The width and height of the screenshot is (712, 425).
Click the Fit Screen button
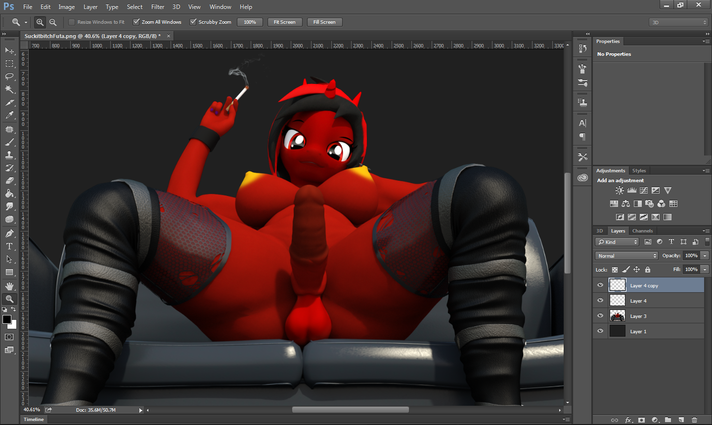click(x=284, y=22)
